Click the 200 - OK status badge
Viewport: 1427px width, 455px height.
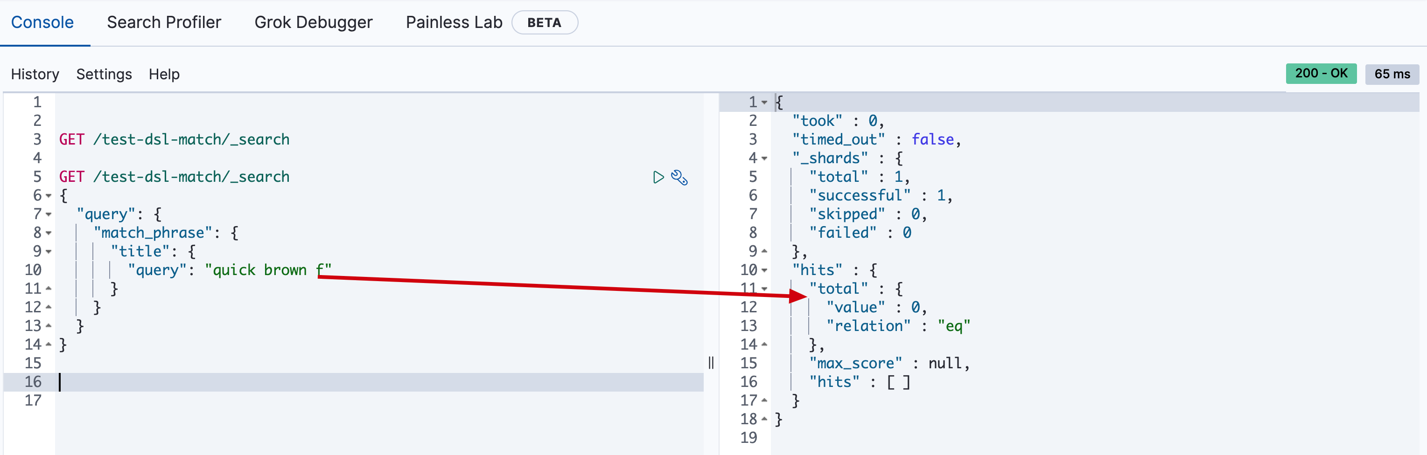(x=1321, y=74)
